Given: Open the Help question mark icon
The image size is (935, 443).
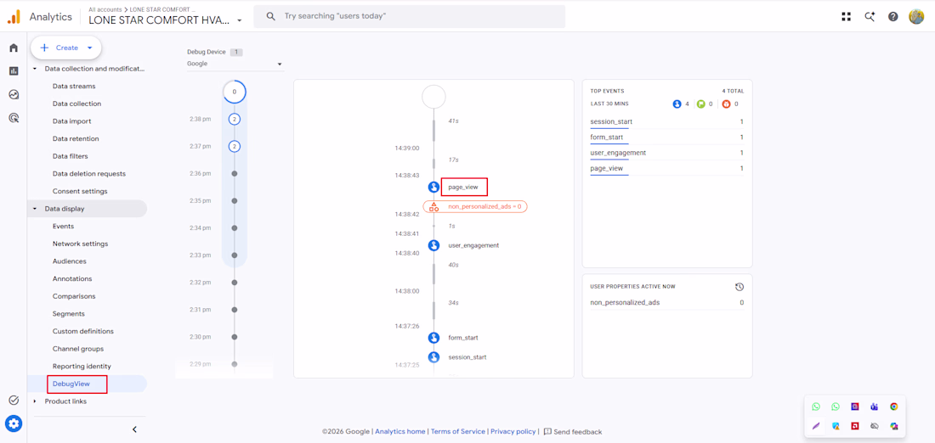Looking at the screenshot, I should point(892,17).
